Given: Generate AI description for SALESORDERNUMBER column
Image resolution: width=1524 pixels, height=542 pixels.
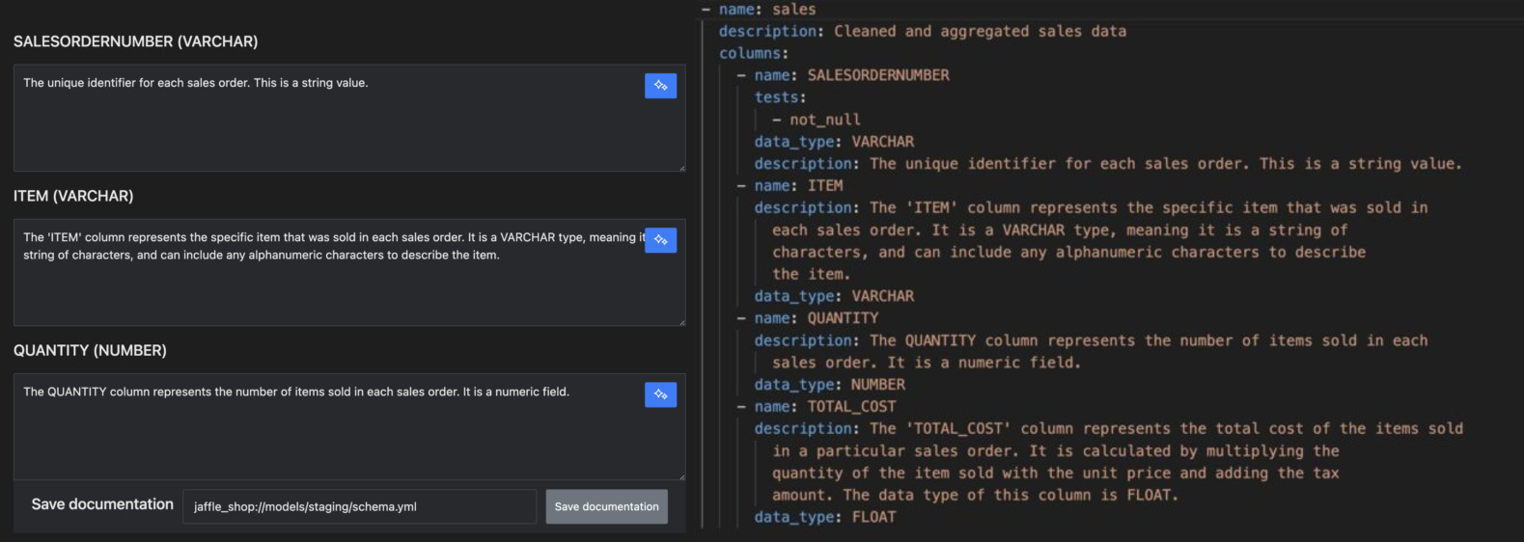Looking at the screenshot, I should (x=660, y=86).
